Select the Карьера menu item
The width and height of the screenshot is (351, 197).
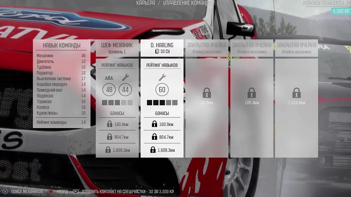pos(145,3)
